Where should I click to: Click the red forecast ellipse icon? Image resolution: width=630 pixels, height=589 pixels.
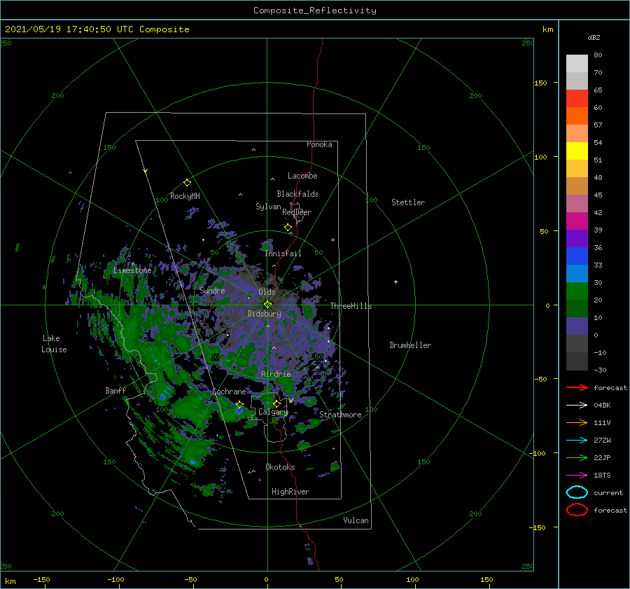click(x=577, y=510)
